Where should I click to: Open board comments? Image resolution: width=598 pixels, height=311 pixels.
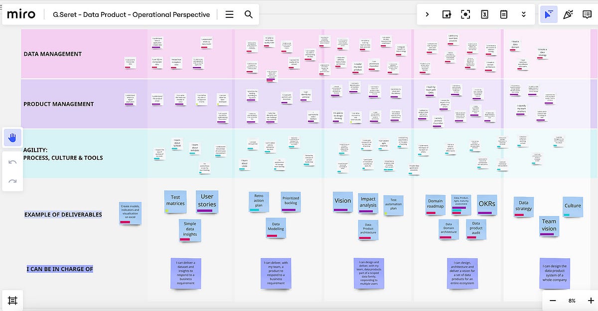[x=588, y=14]
